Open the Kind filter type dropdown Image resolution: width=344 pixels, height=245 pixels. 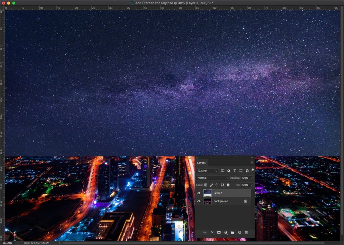(x=207, y=171)
